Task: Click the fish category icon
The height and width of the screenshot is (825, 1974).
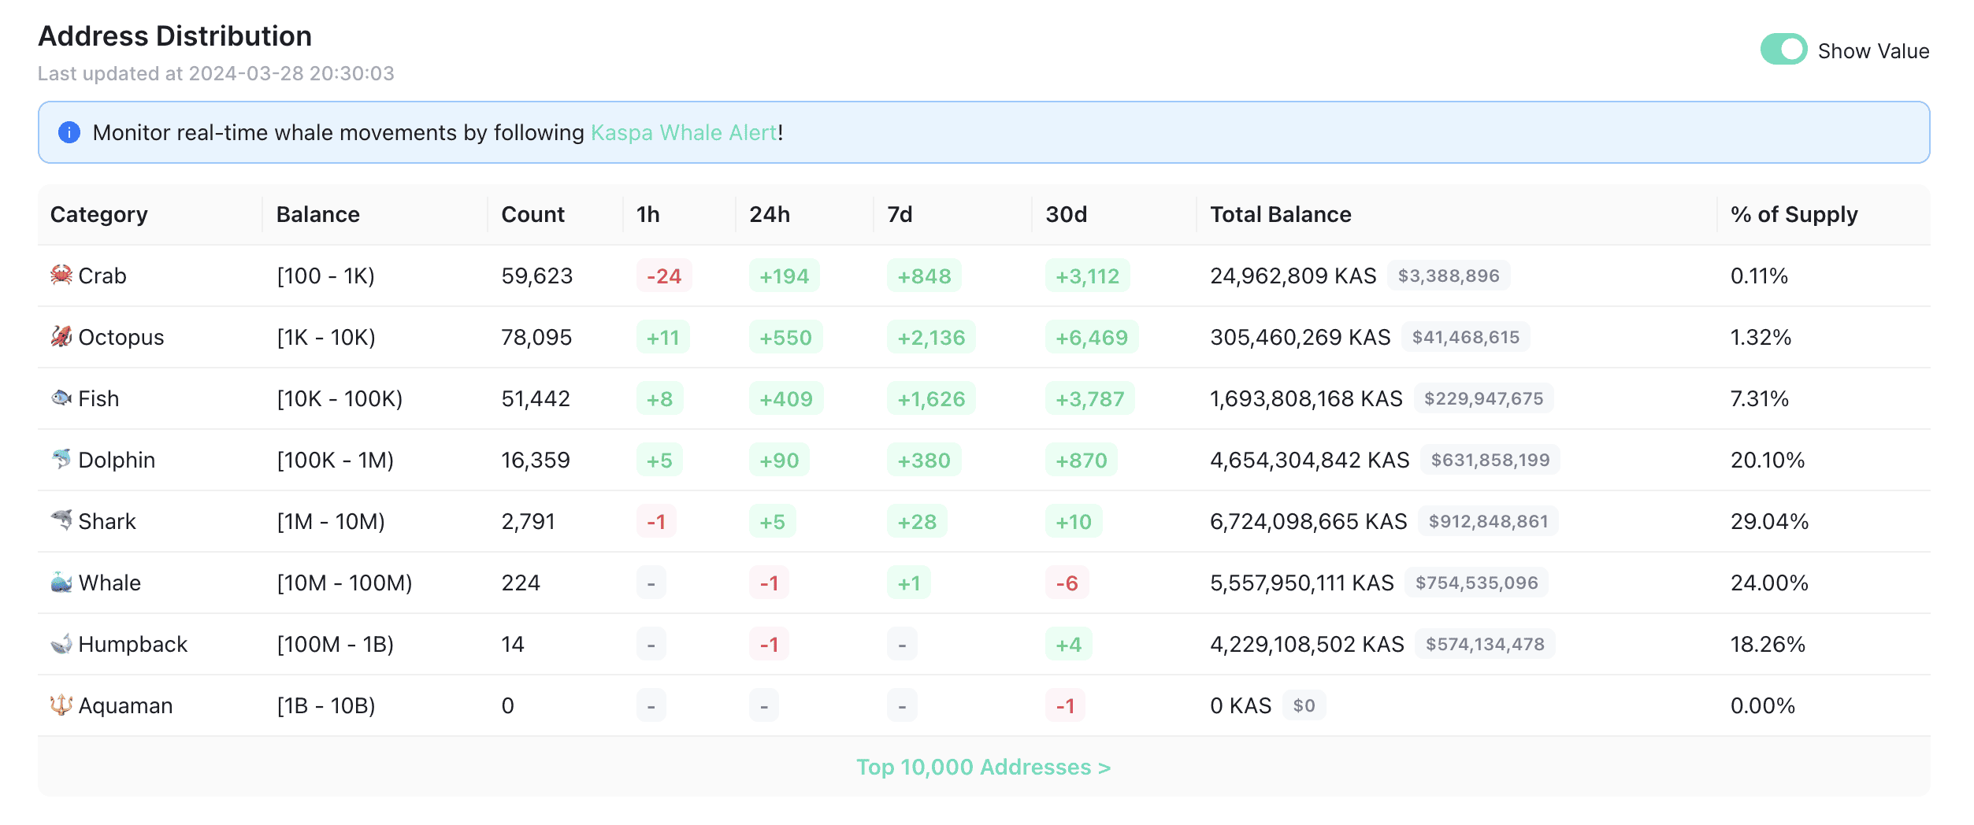Action: point(61,398)
